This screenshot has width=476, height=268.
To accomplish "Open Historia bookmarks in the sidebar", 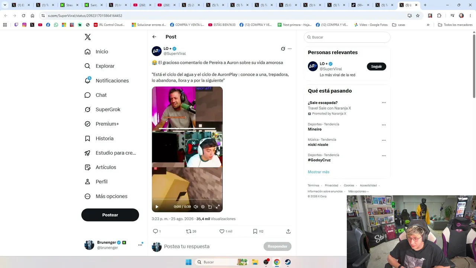I will pyautogui.click(x=99, y=138).
